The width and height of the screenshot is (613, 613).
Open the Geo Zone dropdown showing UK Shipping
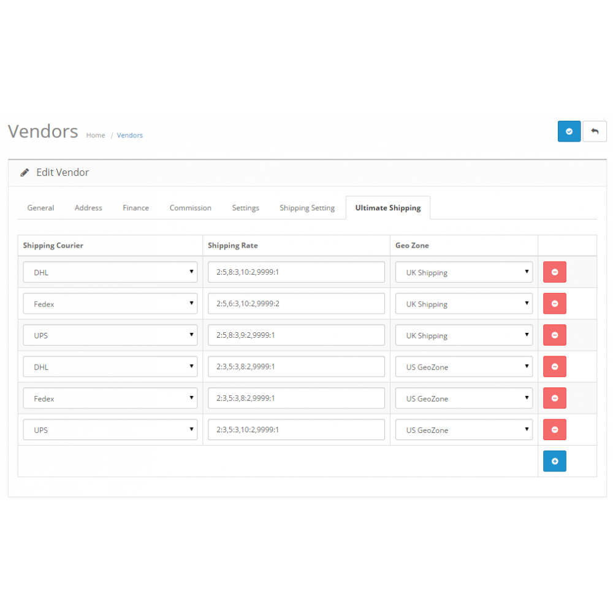coord(463,272)
